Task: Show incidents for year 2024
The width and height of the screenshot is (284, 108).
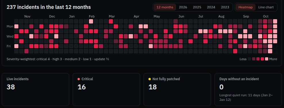Action: pyautogui.click(x=211, y=7)
